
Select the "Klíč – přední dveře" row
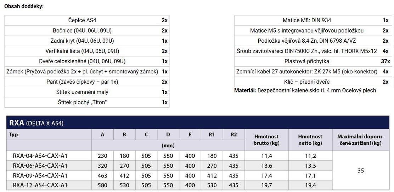click(x=307, y=82)
